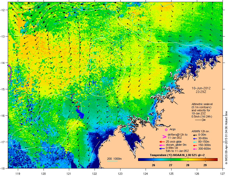228x176 pixels.
Task: Click the longitude axis label 121
Action: [69, 173]
